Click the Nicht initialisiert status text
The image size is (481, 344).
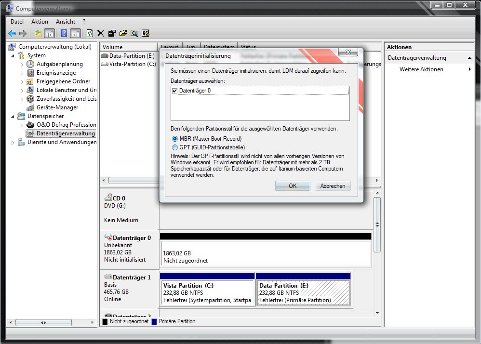[x=125, y=260]
